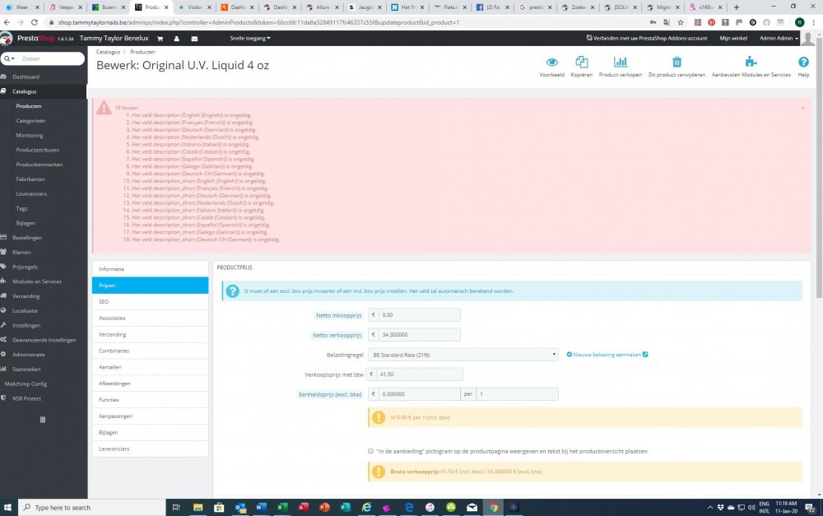Click Verbinden met uw PrestaShop Addons-account
This screenshot has width=823, height=516.
tap(647, 39)
